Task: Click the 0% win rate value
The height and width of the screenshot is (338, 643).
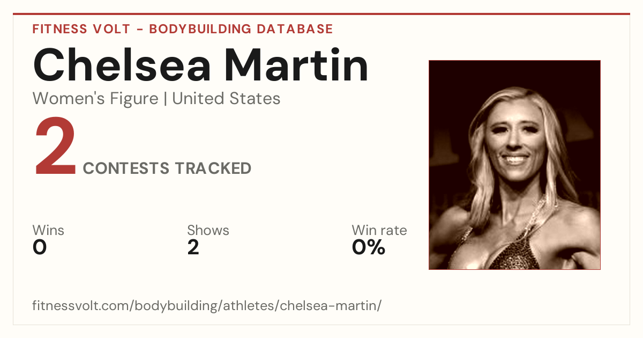Action: 369,247
